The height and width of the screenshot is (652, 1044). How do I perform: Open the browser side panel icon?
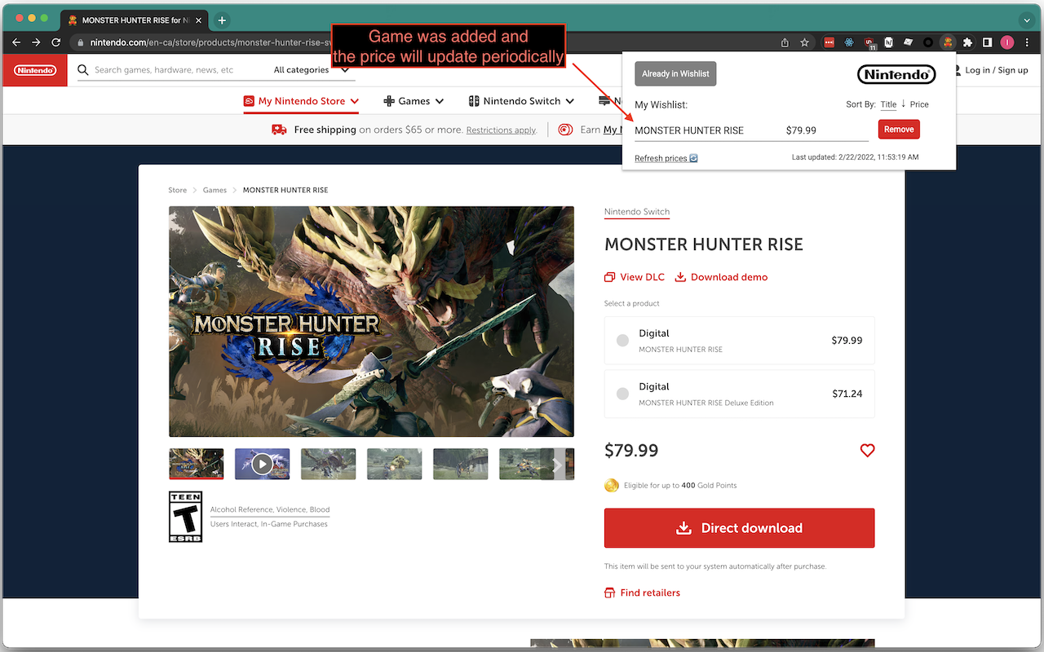click(x=987, y=42)
